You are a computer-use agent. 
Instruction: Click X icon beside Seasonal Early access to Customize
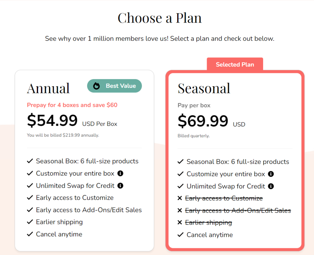click(180, 199)
